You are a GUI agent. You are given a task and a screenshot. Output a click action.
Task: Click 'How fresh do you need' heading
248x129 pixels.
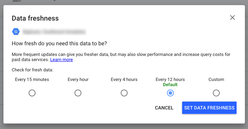(x=59, y=44)
